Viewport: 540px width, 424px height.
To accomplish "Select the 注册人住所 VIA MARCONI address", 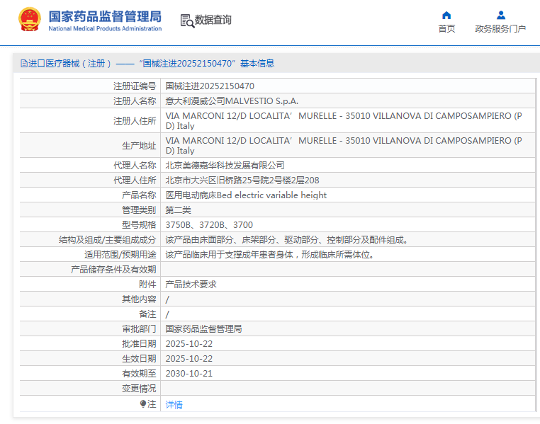I will click(344, 121).
